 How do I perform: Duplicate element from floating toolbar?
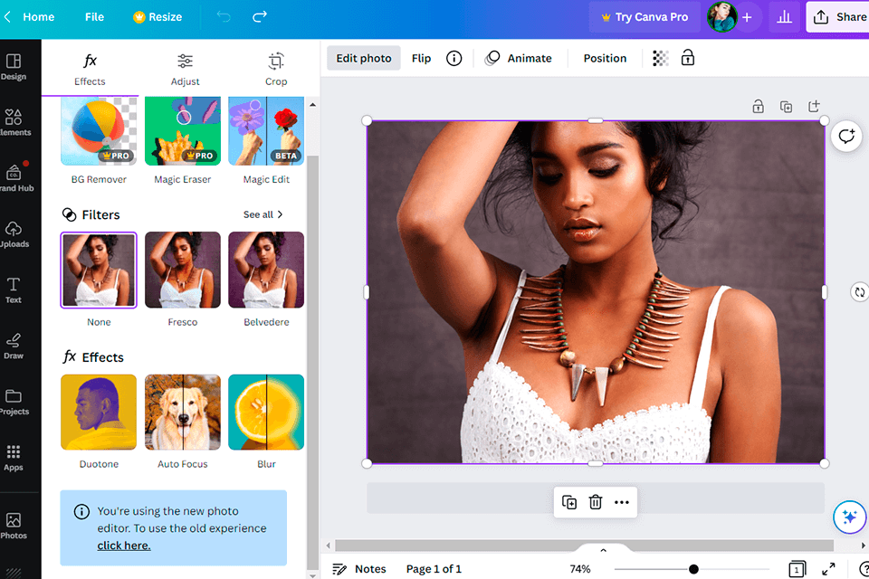tap(569, 502)
